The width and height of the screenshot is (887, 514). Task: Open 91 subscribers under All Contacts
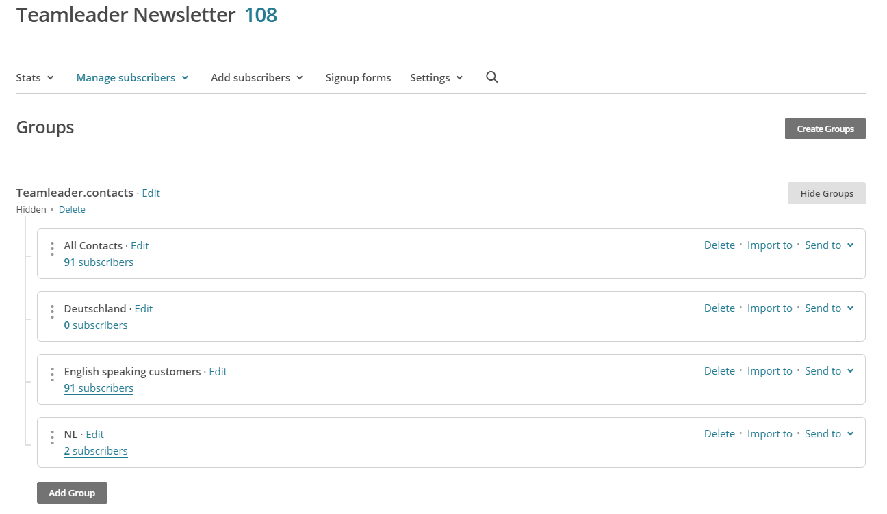click(99, 262)
